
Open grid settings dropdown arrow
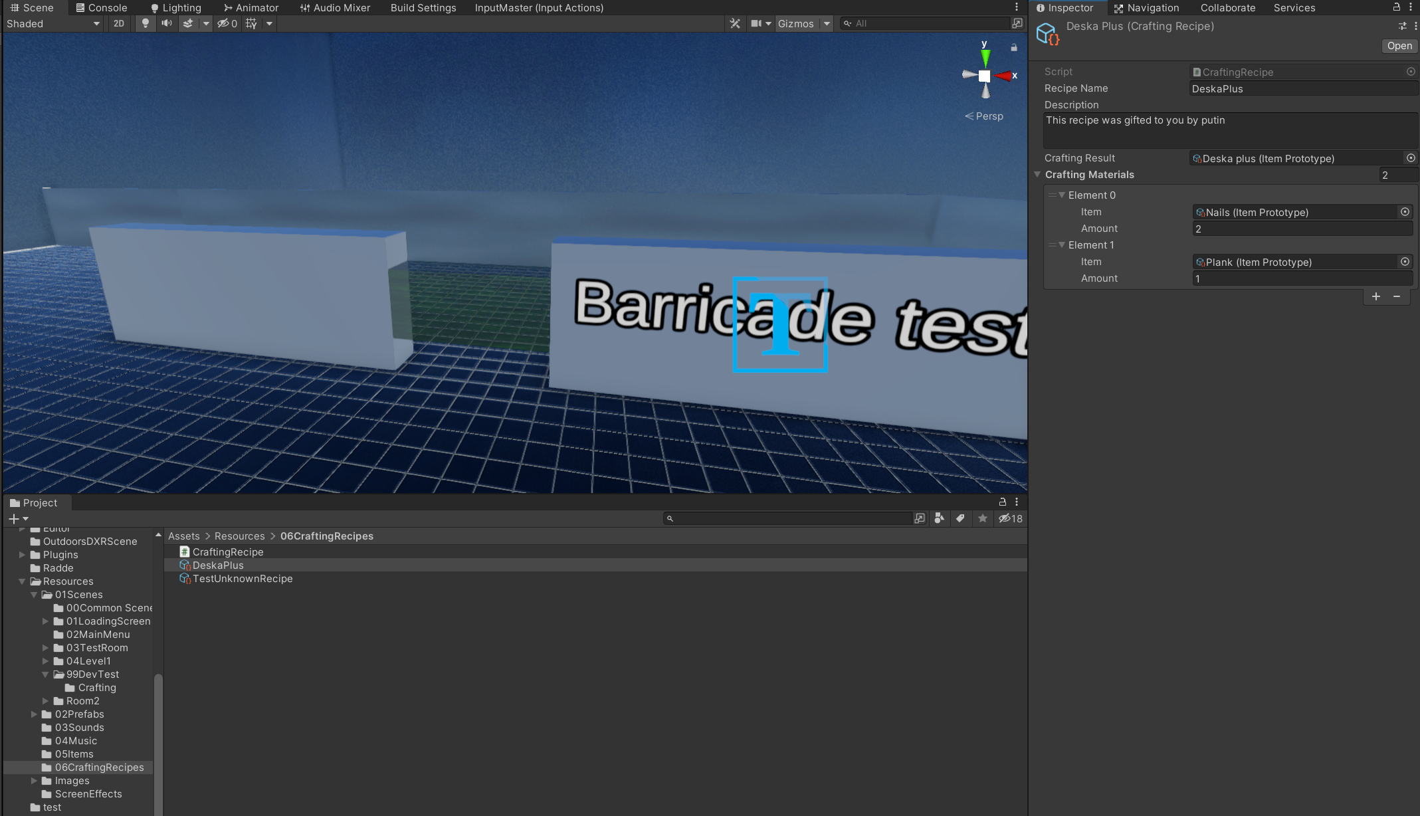click(x=269, y=23)
